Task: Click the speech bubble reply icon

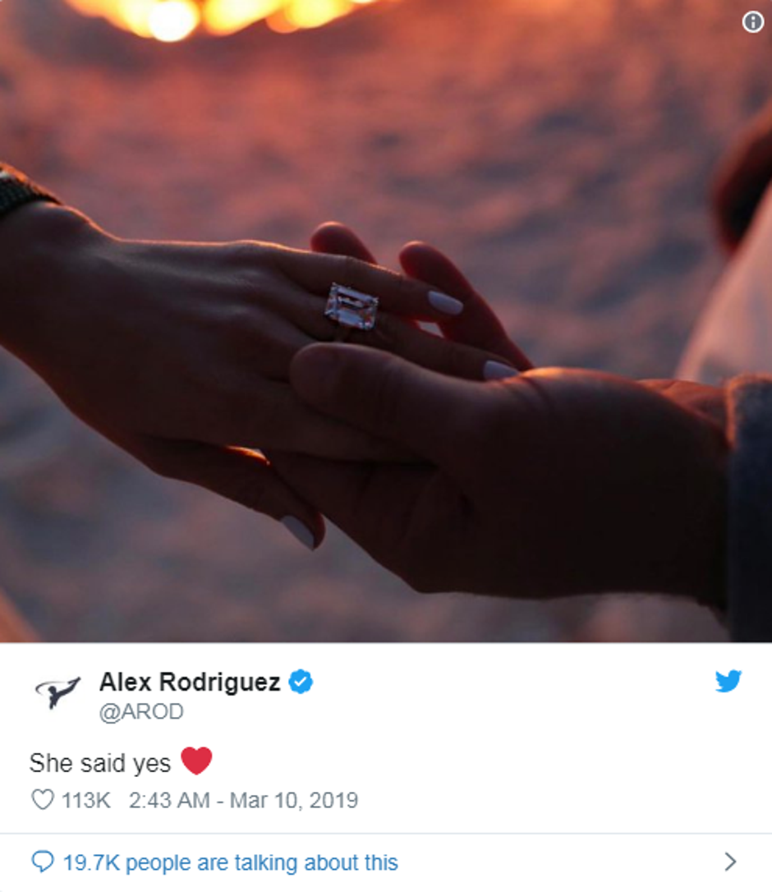Action: coord(43,862)
